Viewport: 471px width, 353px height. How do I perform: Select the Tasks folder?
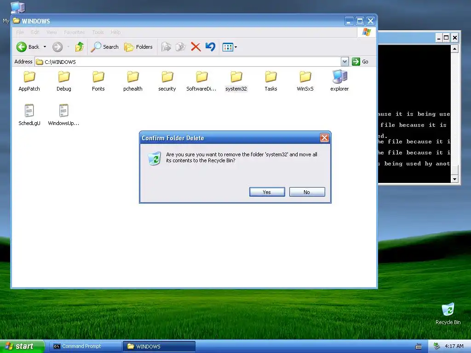coord(270,80)
